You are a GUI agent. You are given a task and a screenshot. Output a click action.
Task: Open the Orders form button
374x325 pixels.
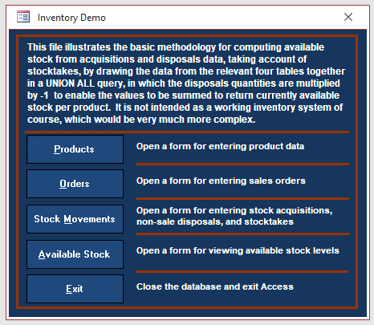tap(75, 184)
